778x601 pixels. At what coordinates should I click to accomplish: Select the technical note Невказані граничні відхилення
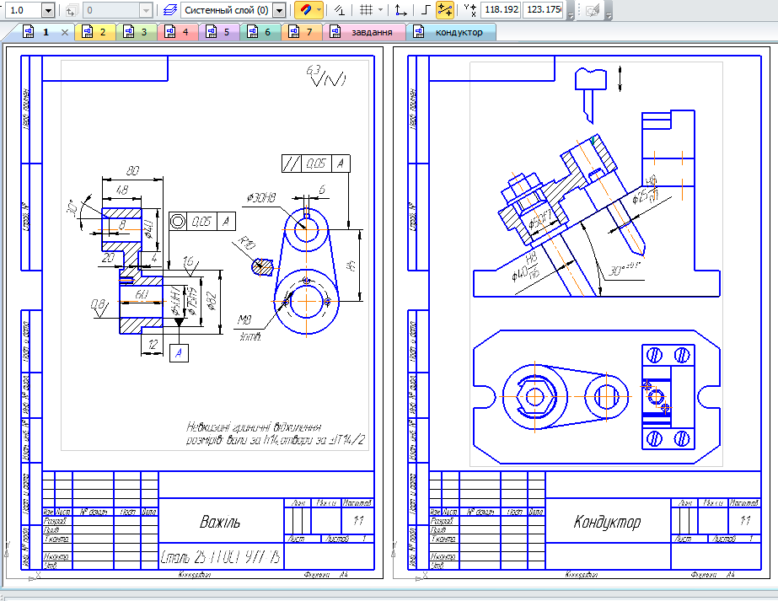click(x=254, y=427)
